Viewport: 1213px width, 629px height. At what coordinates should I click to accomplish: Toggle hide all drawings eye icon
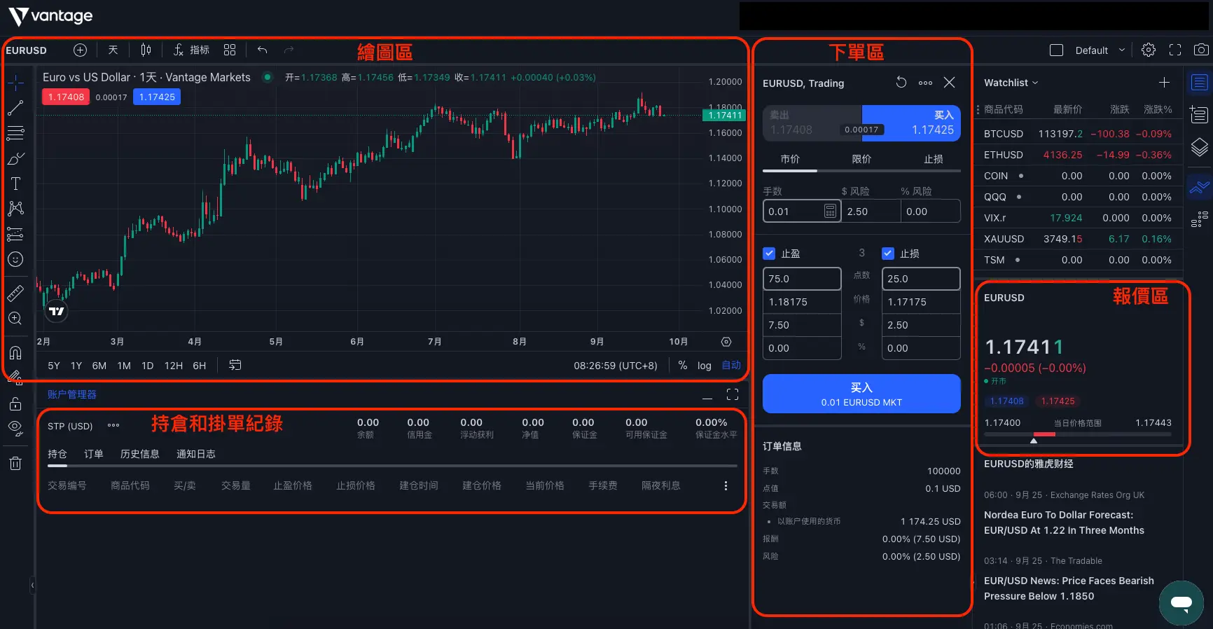tap(15, 428)
